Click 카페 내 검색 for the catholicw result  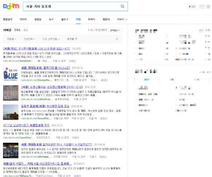[80, 99]
